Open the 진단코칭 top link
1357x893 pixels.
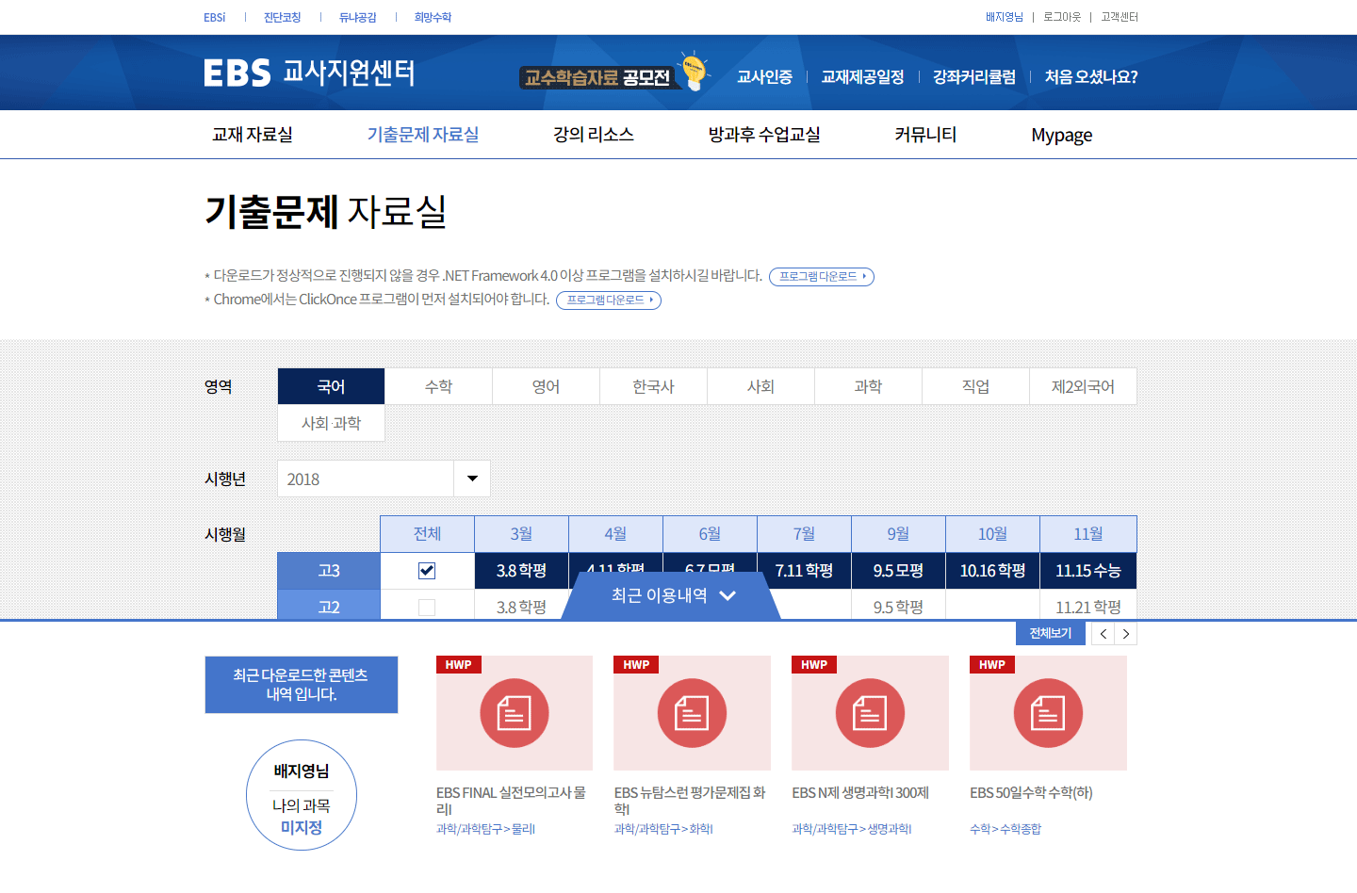283,17
